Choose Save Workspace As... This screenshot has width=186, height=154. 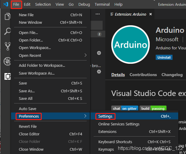click(50, 73)
